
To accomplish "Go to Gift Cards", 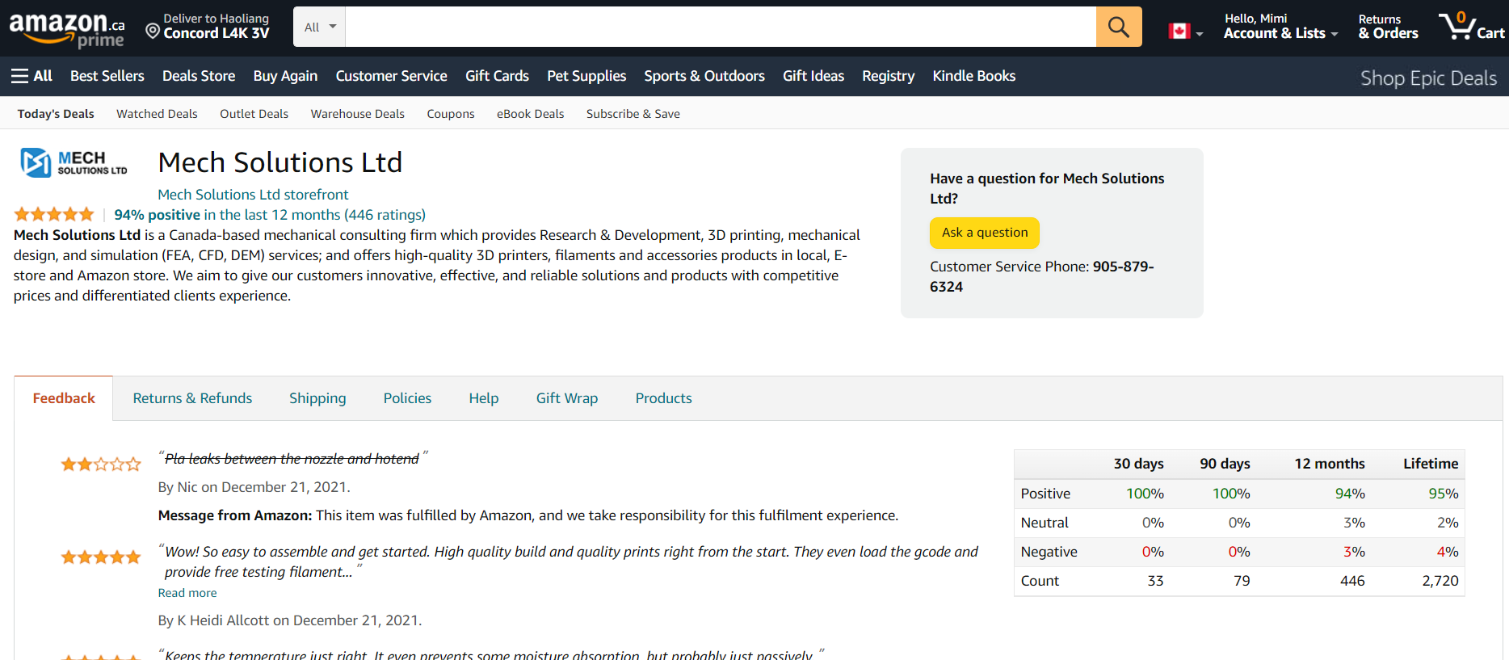I will point(497,76).
